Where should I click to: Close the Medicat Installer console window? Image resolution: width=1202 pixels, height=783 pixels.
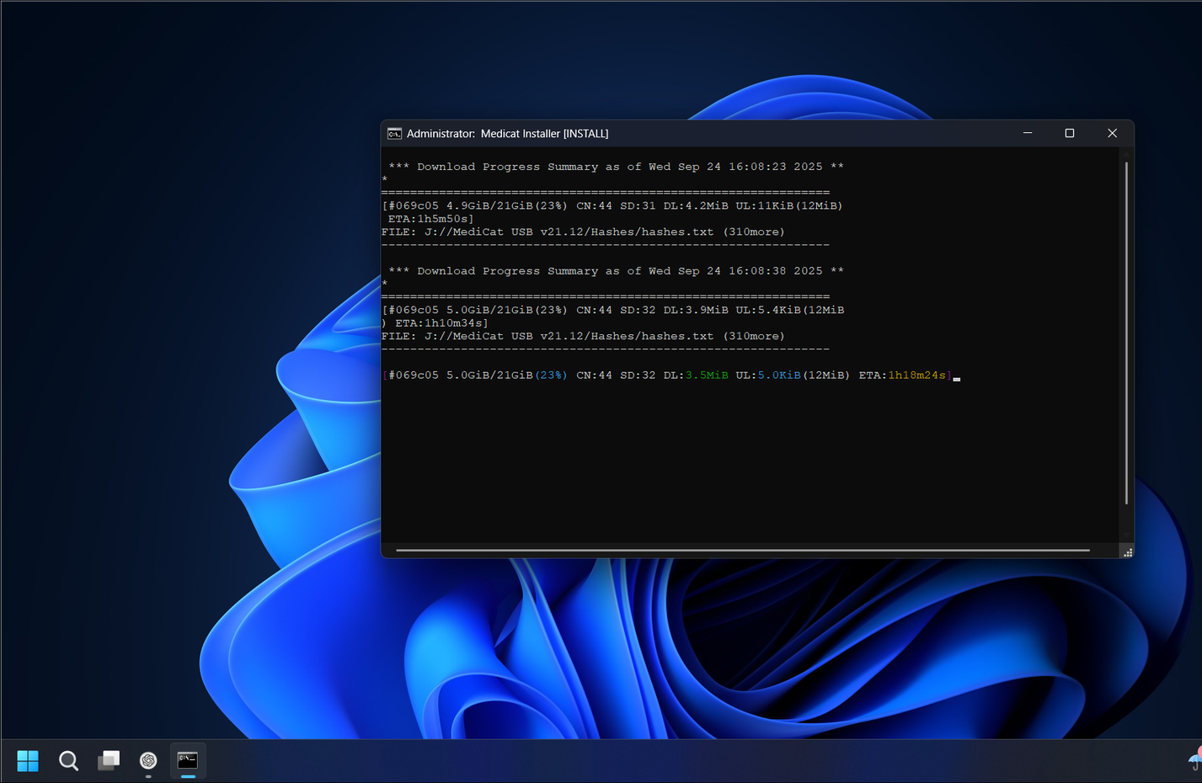point(1112,133)
